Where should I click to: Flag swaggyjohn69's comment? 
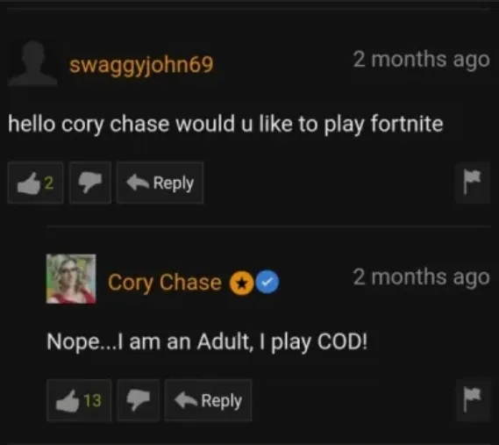473,183
